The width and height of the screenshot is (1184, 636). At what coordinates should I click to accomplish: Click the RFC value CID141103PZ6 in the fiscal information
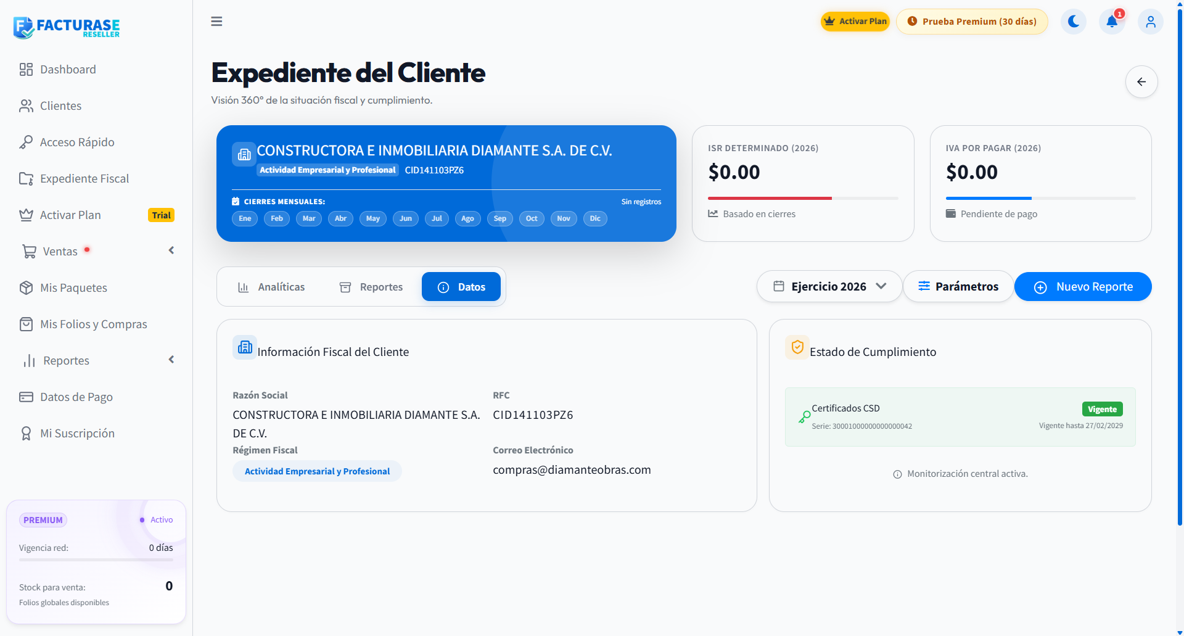pyautogui.click(x=533, y=415)
